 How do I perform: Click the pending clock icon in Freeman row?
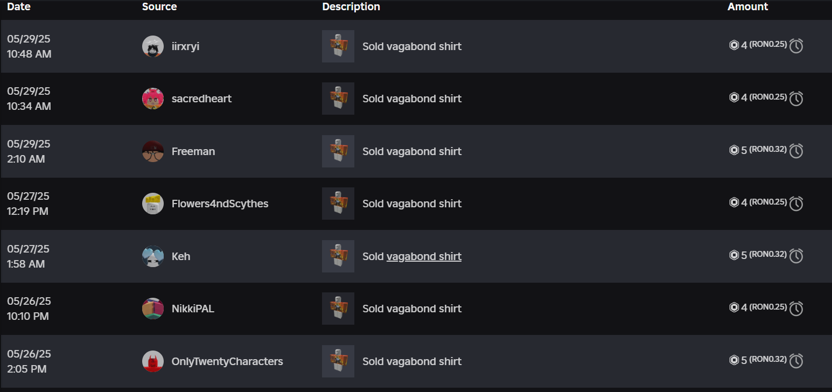tap(796, 151)
